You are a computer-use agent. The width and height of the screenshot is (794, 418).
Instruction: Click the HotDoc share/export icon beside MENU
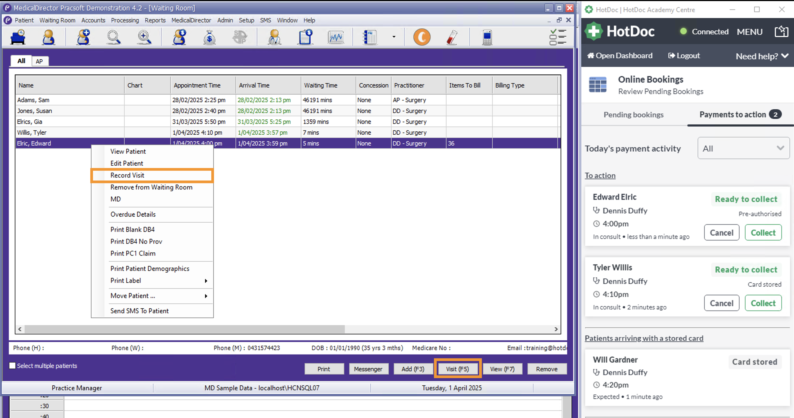coord(781,31)
